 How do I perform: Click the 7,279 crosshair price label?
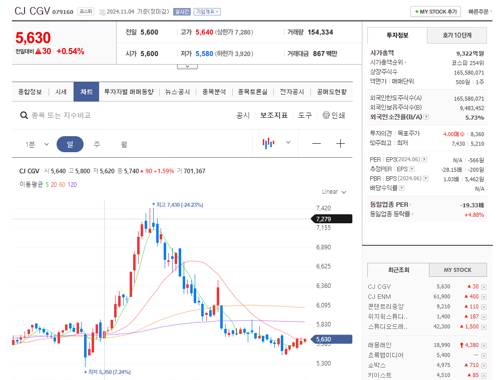[331, 219]
